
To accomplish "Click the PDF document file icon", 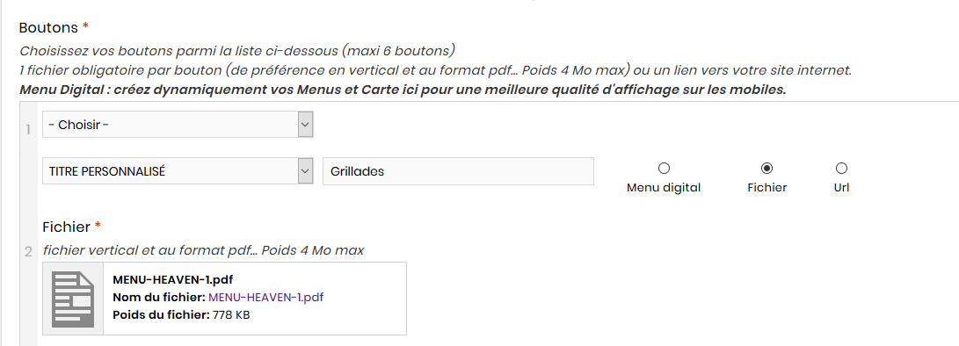I will tap(73, 299).
